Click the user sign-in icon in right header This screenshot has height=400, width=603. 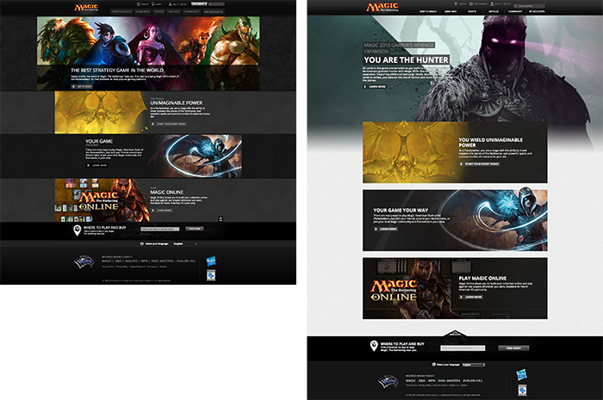492,3
